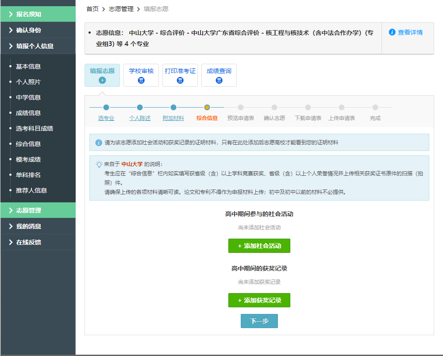
Task: Click the 个人陈述 step circle
Action: pos(140,108)
